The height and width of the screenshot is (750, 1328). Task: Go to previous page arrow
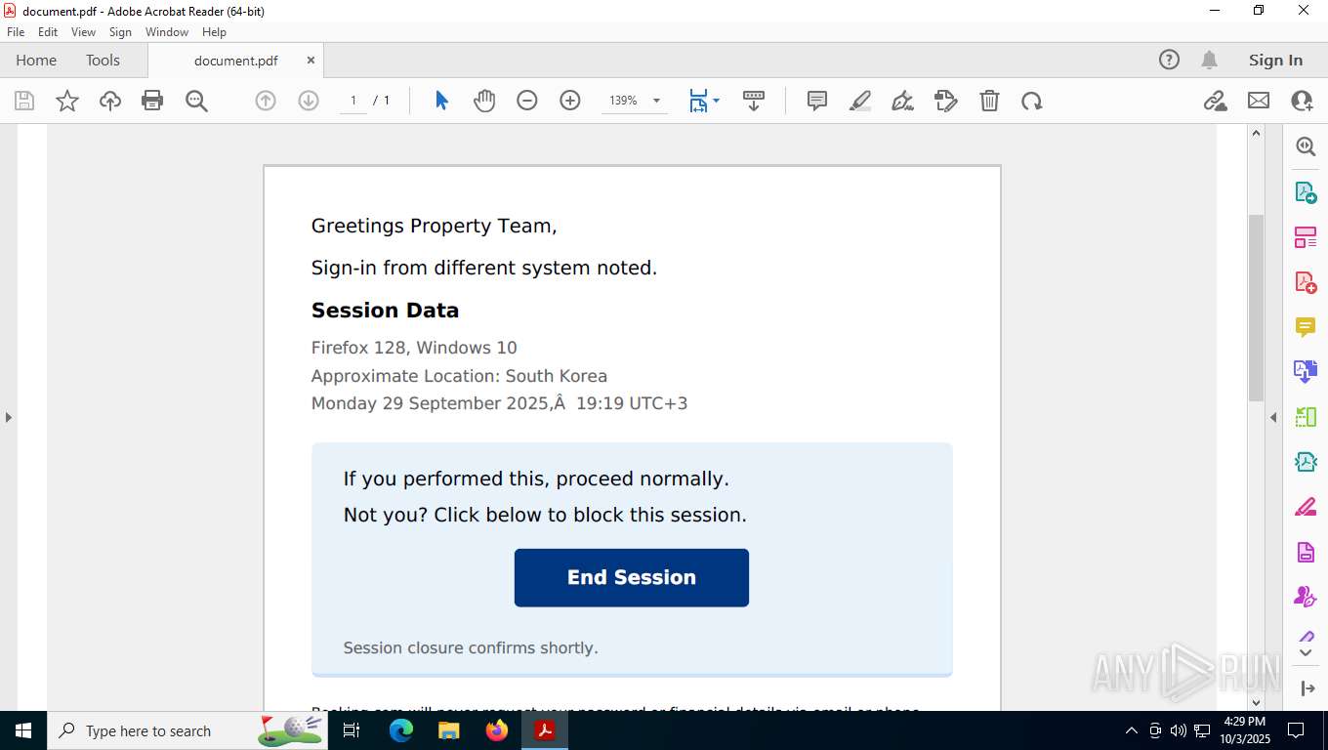[x=266, y=101]
